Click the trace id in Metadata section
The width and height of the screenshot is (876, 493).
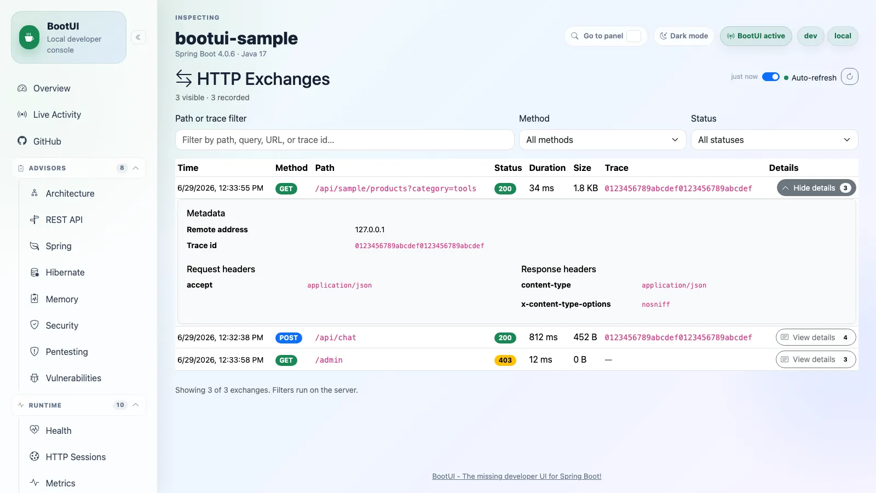point(419,246)
